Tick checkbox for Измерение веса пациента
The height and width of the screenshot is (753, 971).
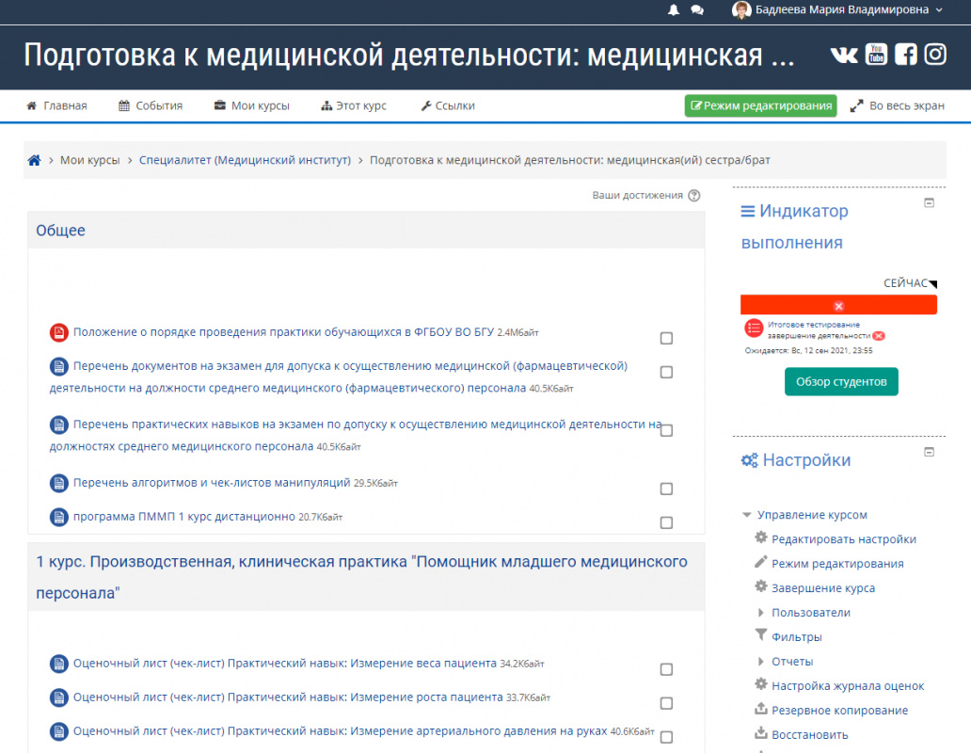pos(666,669)
